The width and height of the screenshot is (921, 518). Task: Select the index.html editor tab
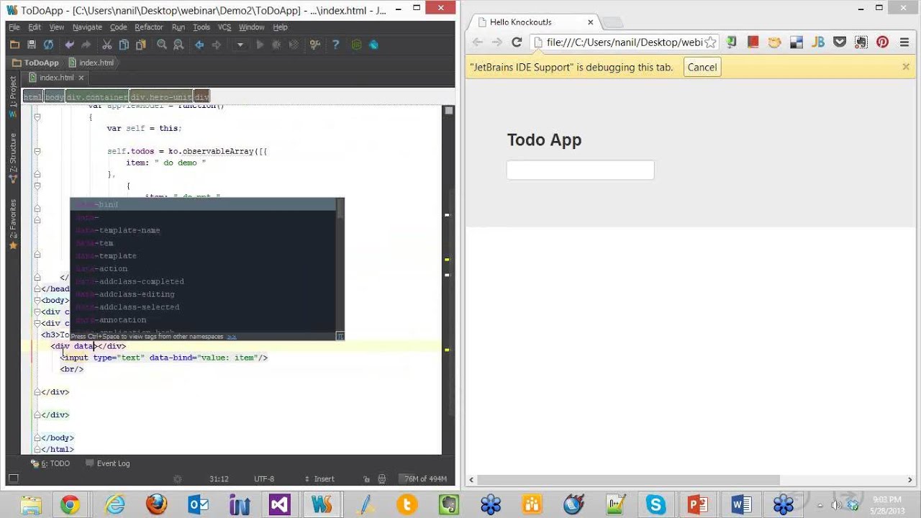pyautogui.click(x=56, y=78)
